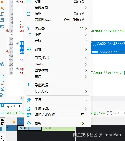Viewport: 125px width, 141px height.
Task: Switch to the 网格 vertical tab
Action: [2, 122]
